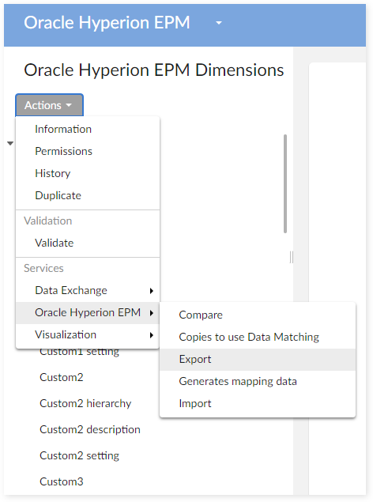
Task: Expand the Visualization submenu
Action: (88, 335)
